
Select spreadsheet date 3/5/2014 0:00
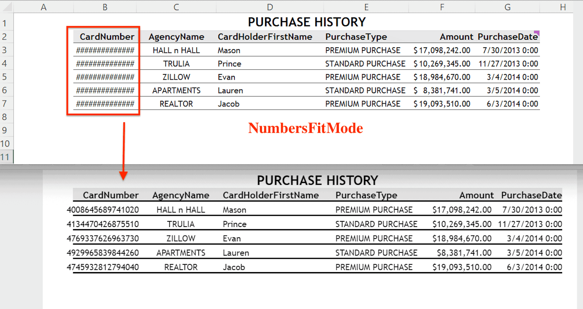tap(507, 90)
